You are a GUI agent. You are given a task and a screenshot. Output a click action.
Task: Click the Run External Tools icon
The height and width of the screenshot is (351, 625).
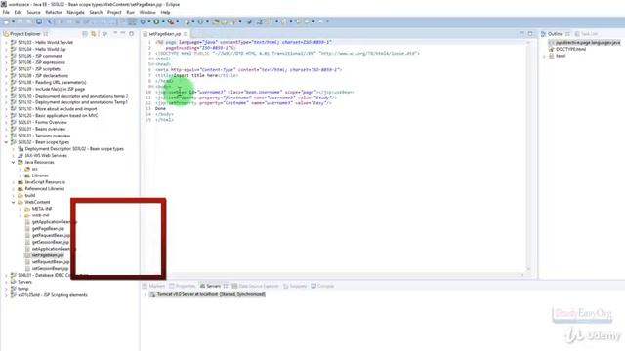(171, 21)
